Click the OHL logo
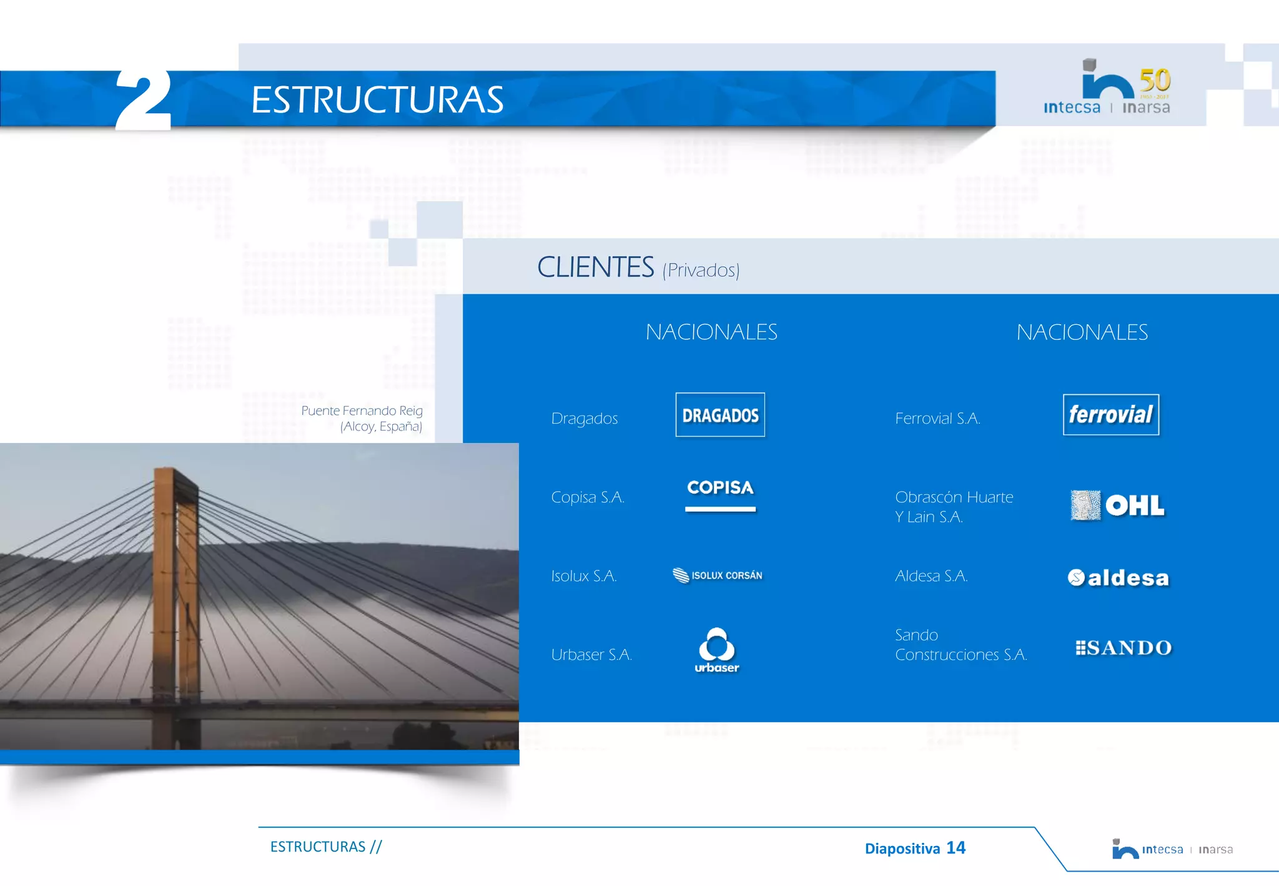Screen dimensions: 1279x886 pos(1117,505)
